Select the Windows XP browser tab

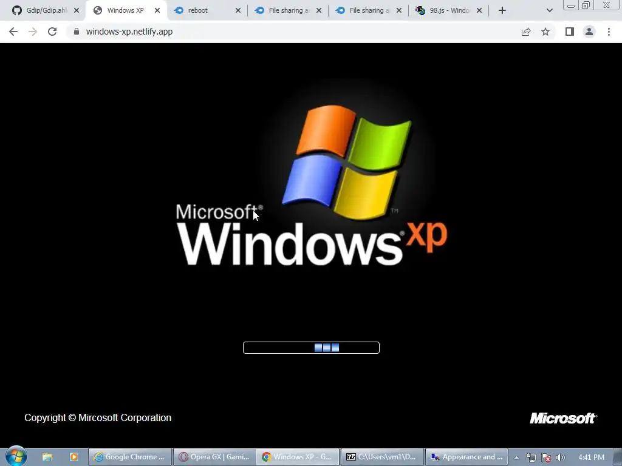click(125, 10)
